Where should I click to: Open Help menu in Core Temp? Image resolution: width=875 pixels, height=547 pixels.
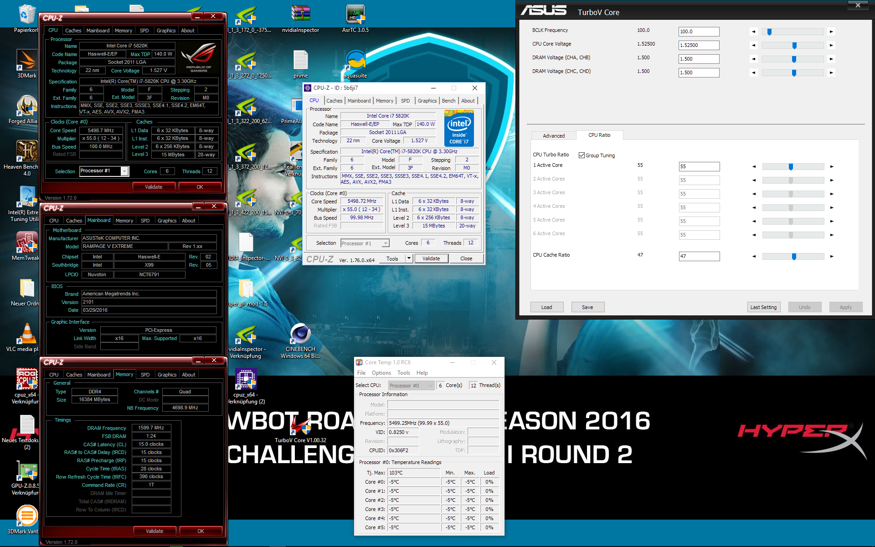(x=422, y=373)
